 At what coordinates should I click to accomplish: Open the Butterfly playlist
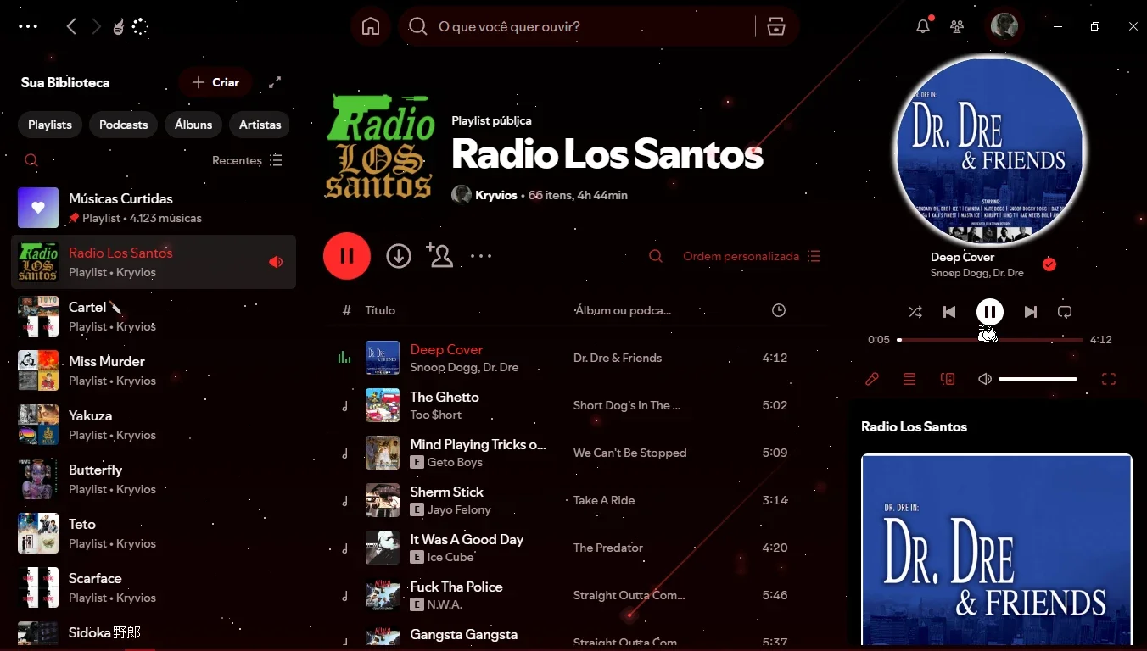click(x=154, y=479)
